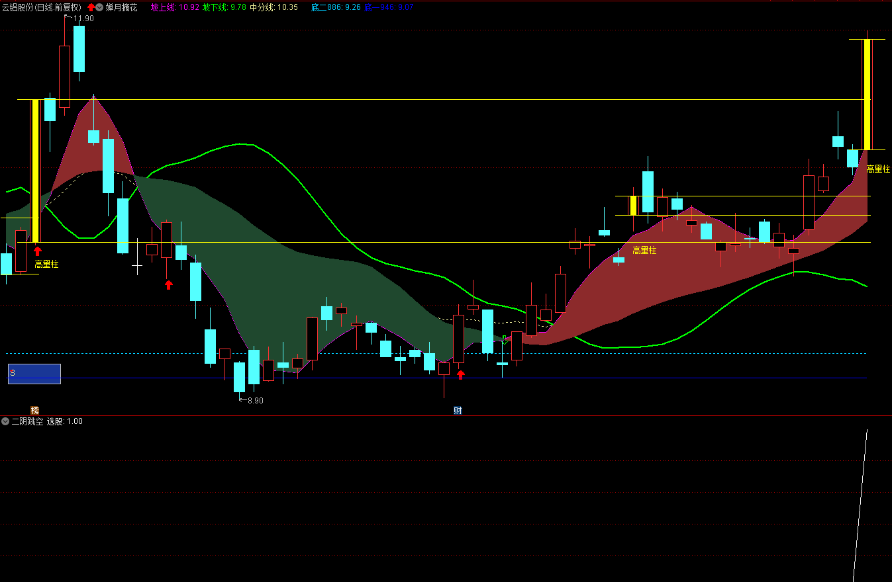Viewport: 892px width, 582px height.
Task: Click the red signal arrow above first 高量柱
Action: click(x=38, y=251)
